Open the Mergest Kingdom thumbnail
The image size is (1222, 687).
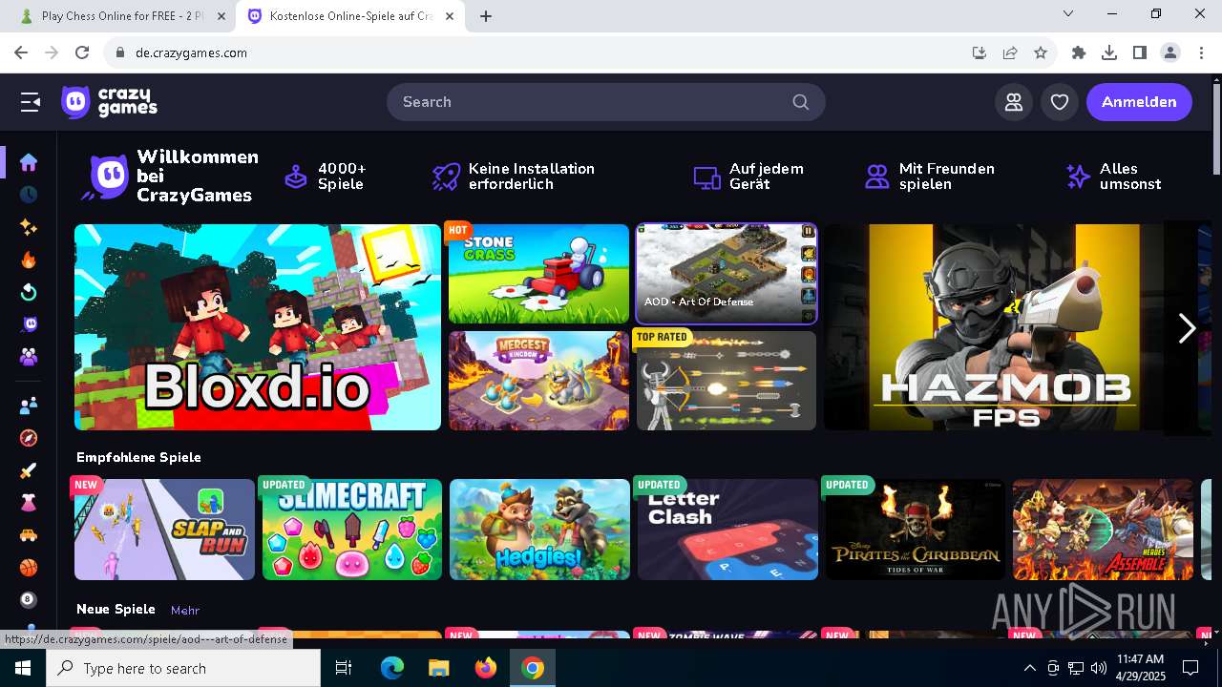coord(538,381)
